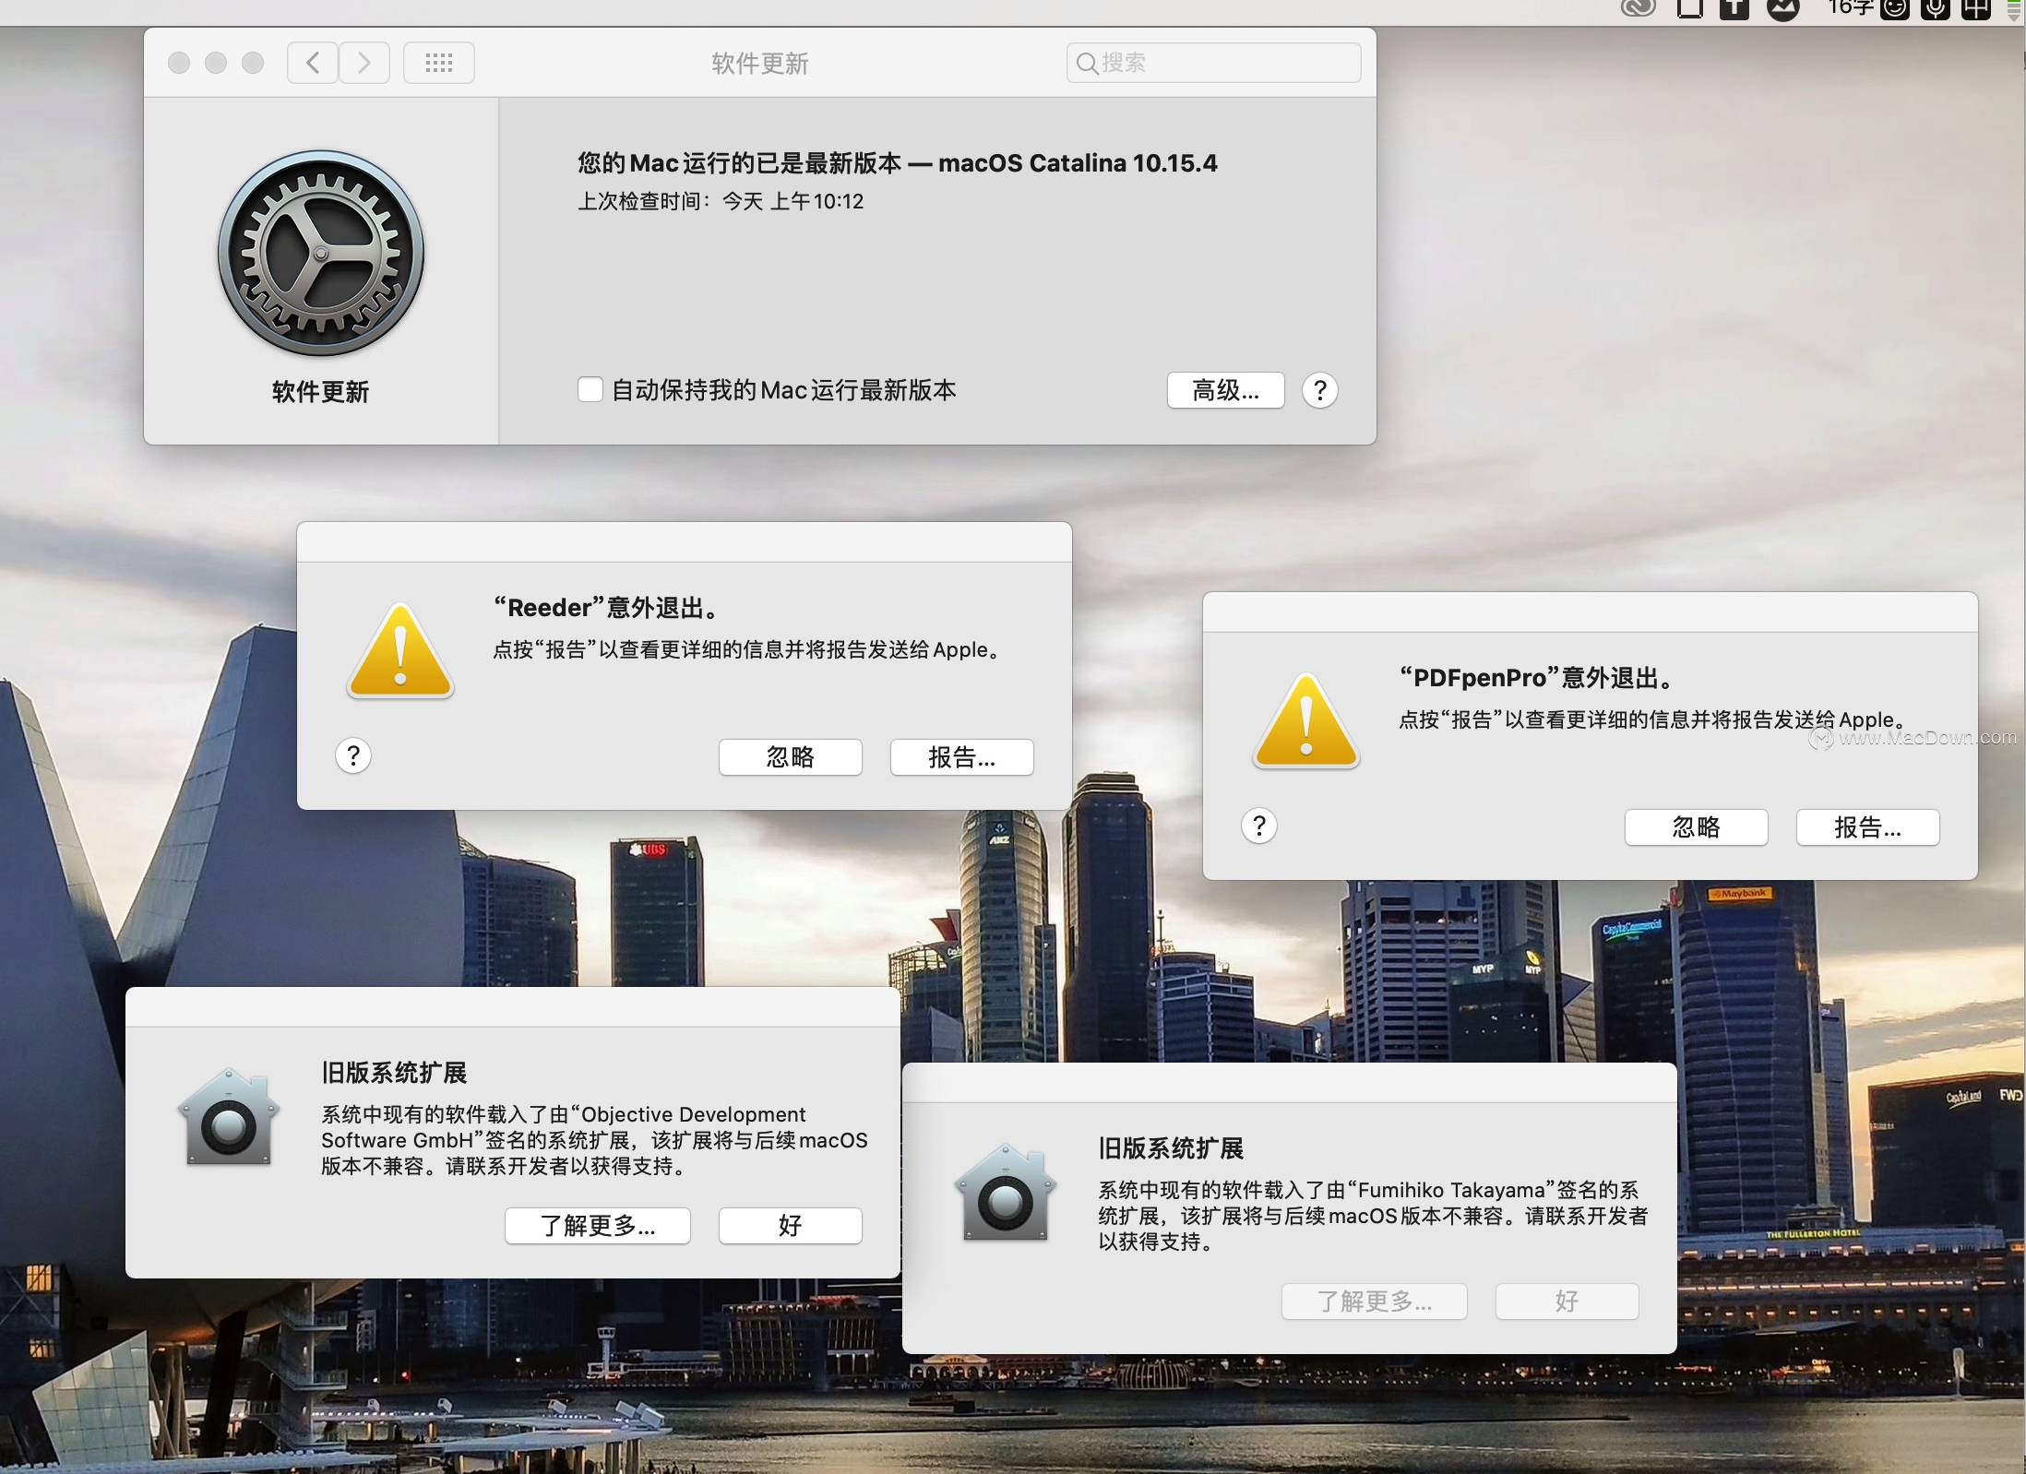This screenshot has width=2026, height=1474.
Task: Ignore the PDFpenPro crash with 忽略
Action: 1697,827
